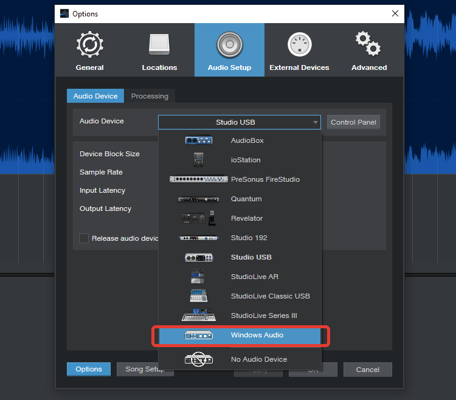The image size is (456, 400).
Task: Click the Sample Rate label
Action: click(x=101, y=172)
